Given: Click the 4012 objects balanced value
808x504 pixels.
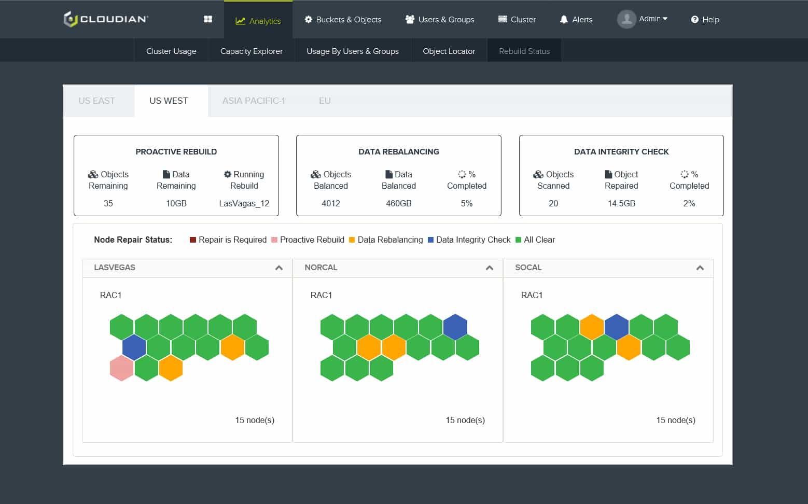Looking at the screenshot, I should [331, 203].
